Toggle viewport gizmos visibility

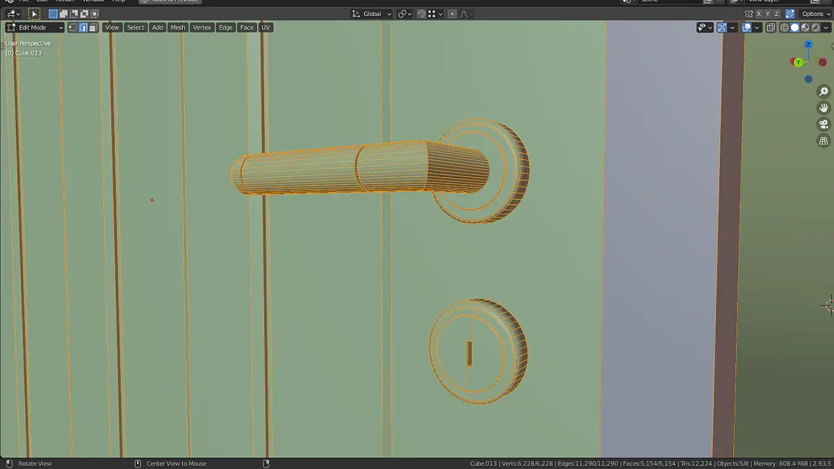[721, 28]
